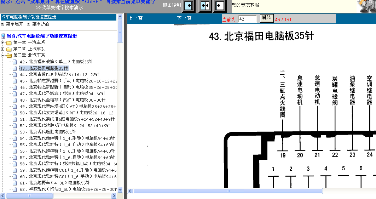Click tree panel horizontal scroll-right arrow
The width and height of the screenshot is (376, 199).
pyautogui.click(x=114, y=196)
